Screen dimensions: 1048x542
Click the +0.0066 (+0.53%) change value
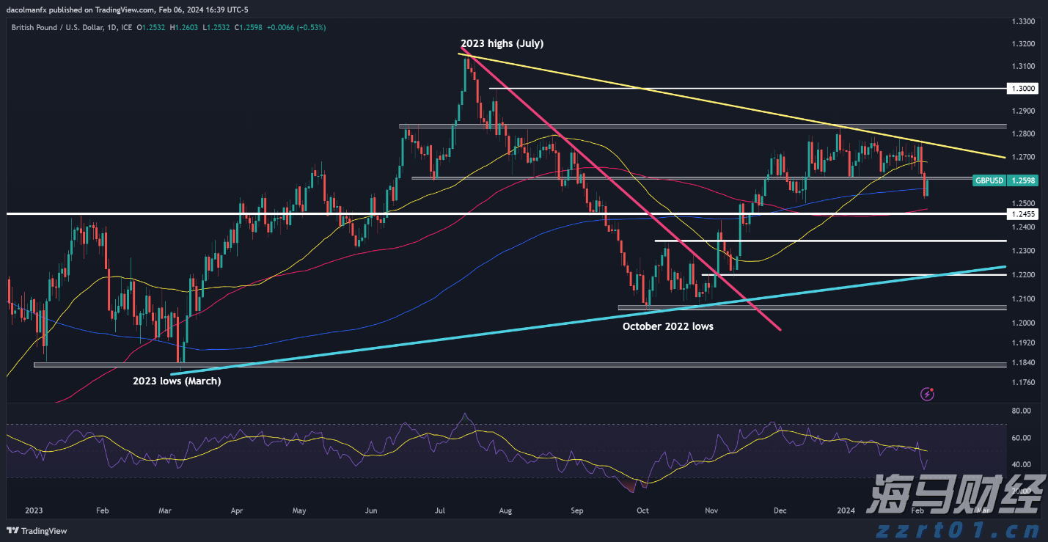click(x=297, y=27)
